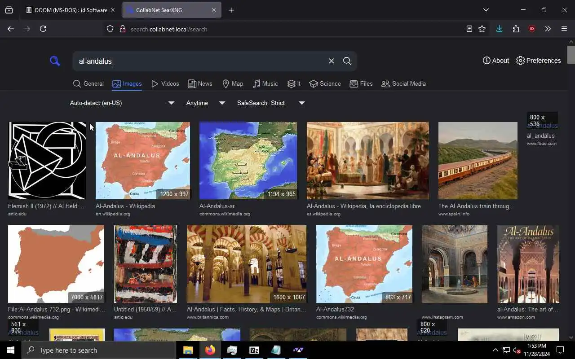Open the Al Andalus train thumbnail
Viewport: 575px width, 359px height.
tap(478, 161)
